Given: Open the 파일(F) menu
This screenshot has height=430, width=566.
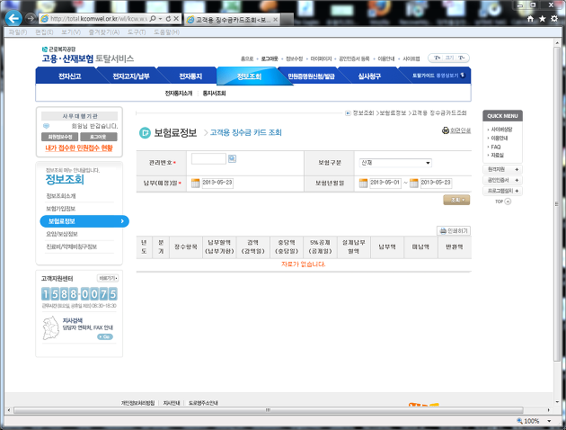Looking at the screenshot, I should click(x=18, y=32).
